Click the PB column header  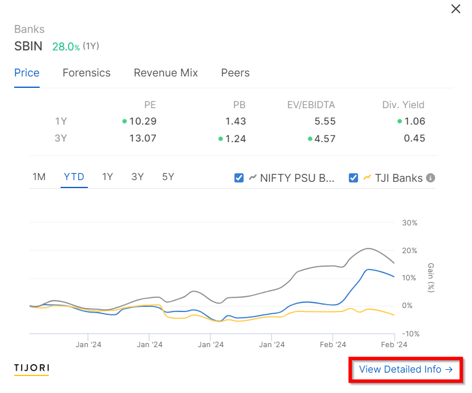tap(239, 105)
